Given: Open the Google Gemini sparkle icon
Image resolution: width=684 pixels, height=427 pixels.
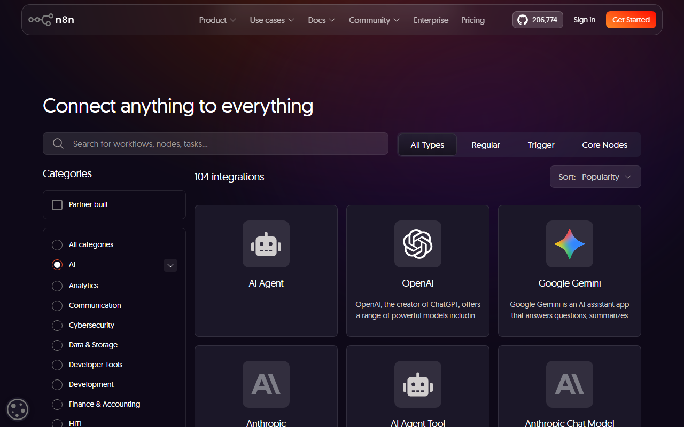Looking at the screenshot, I should coord(570,244).
